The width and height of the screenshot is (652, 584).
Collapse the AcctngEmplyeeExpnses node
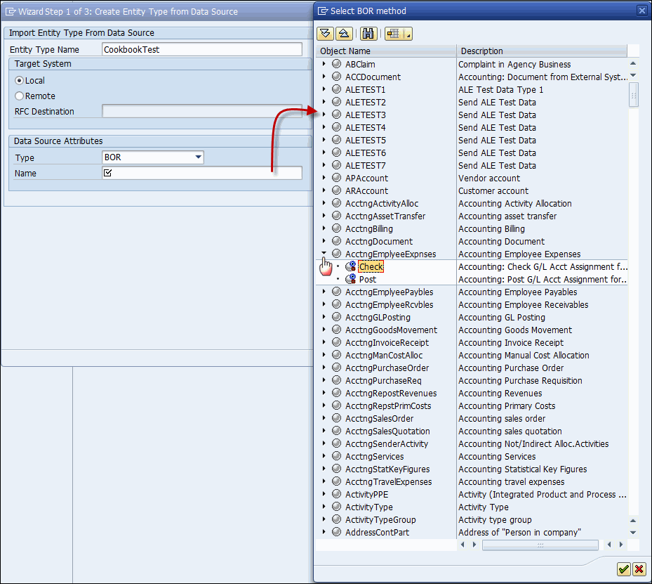[x=324, y=254]
